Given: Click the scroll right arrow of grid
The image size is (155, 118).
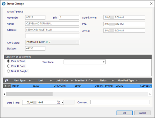Looking at the screenshot, I should (x=150, y=94).
